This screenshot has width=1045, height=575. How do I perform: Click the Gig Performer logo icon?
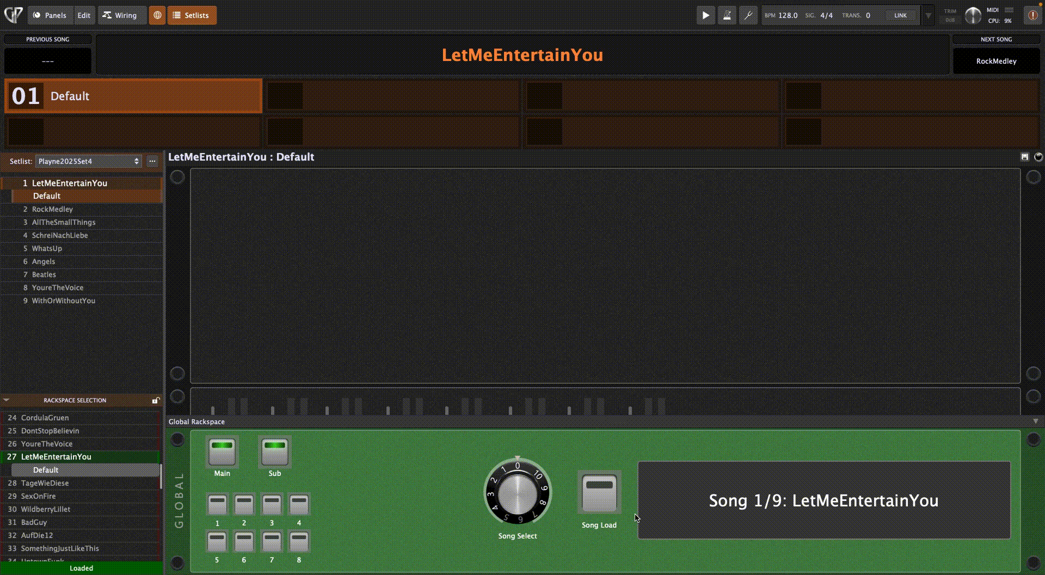13,15
